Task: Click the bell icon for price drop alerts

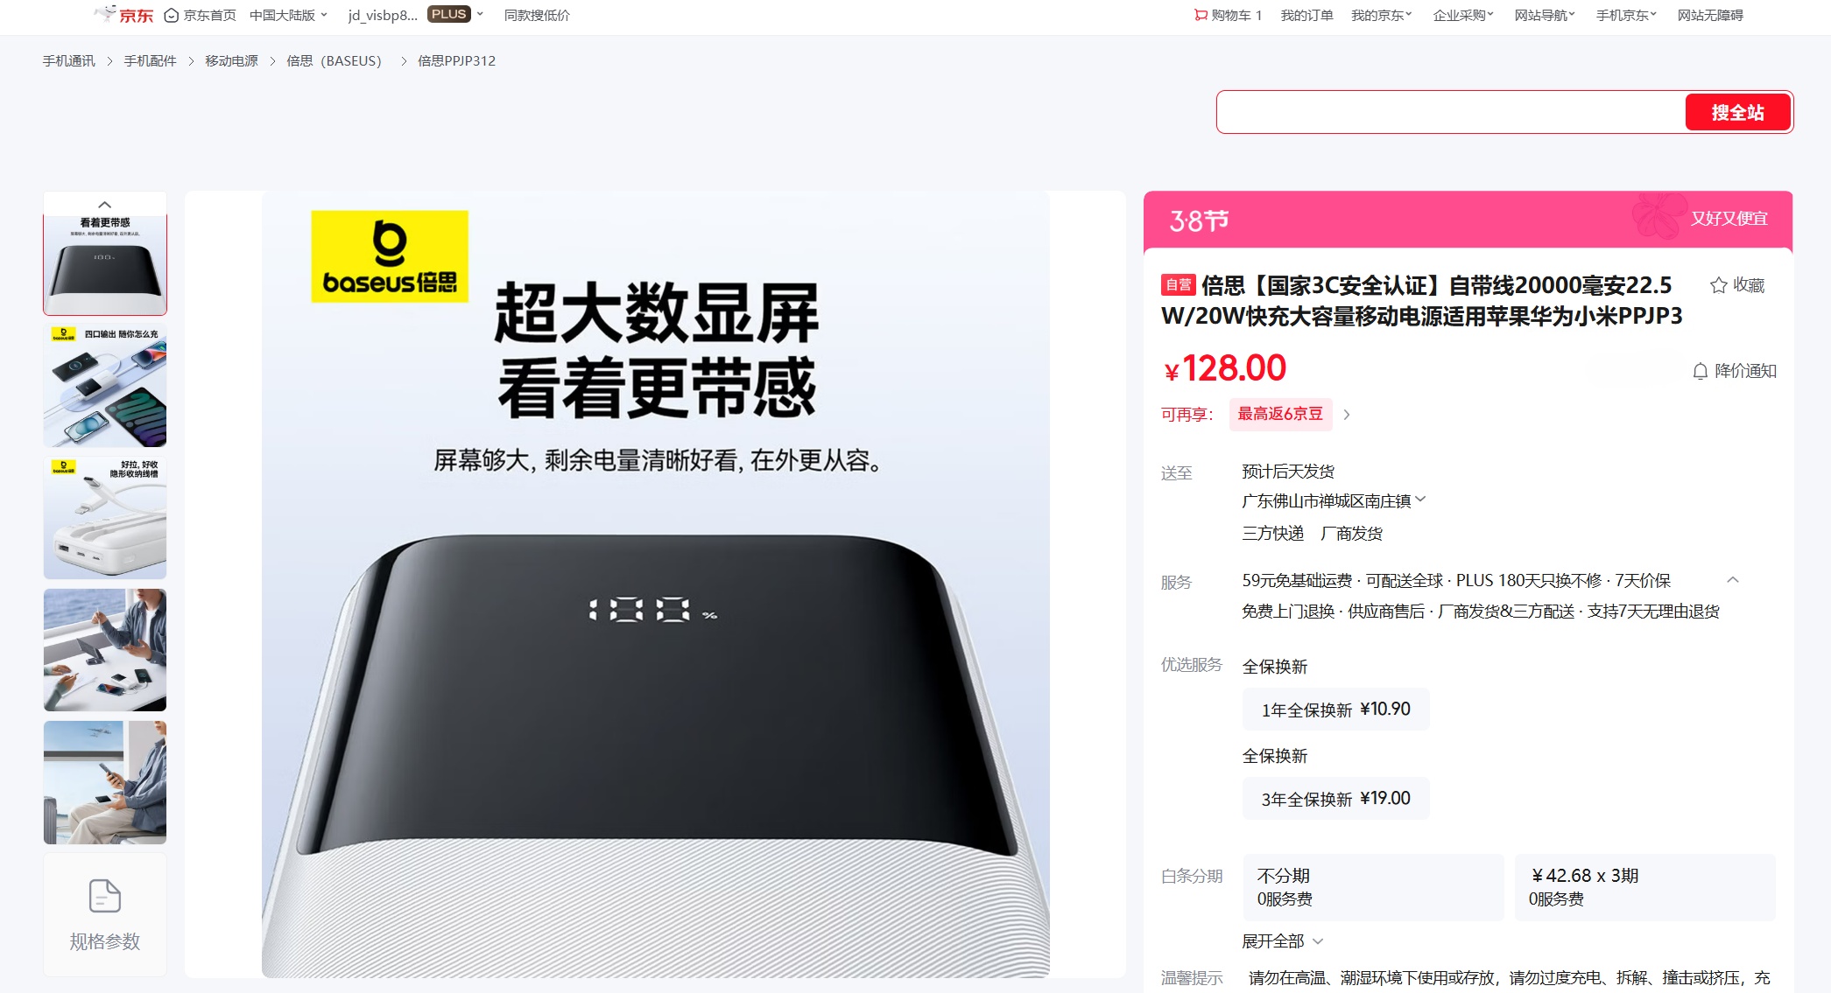Action: point(1700,371)
